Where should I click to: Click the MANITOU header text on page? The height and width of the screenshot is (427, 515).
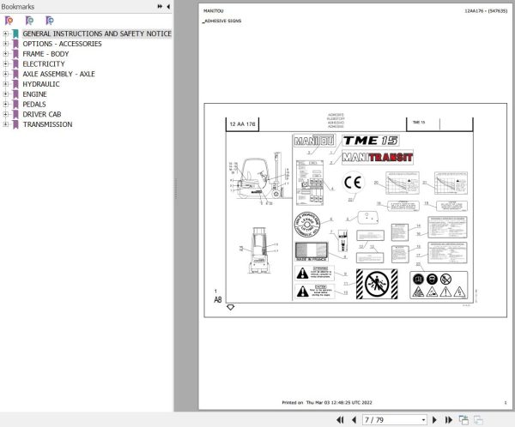pyautogui.click(x=213, y=11)
